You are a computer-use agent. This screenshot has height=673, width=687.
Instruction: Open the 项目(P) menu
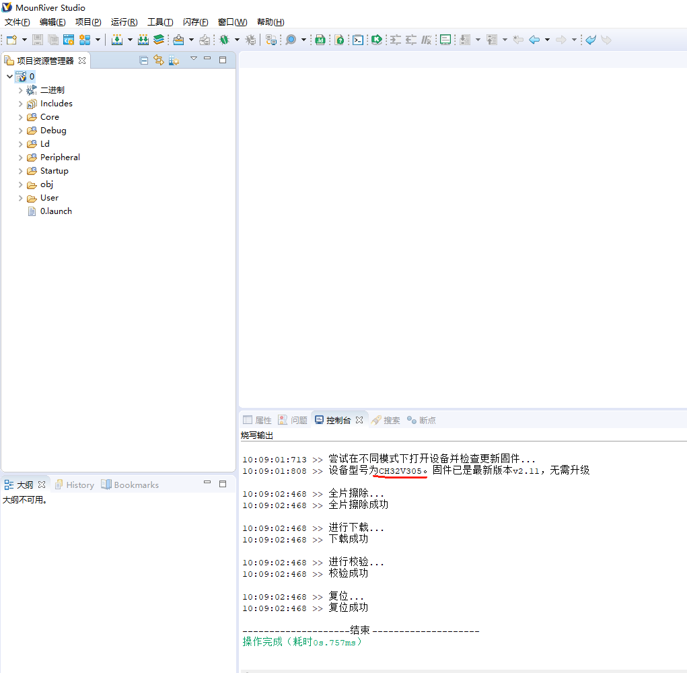coord(88,22)
